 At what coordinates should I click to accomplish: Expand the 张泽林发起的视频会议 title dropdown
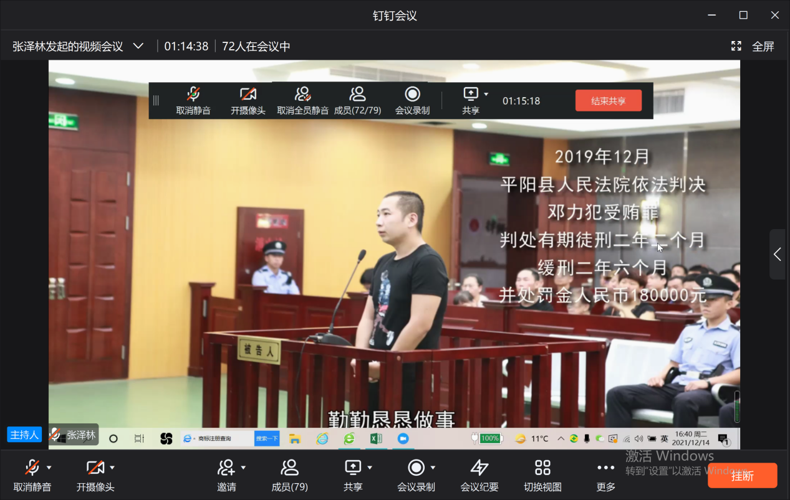coord(138,46)
